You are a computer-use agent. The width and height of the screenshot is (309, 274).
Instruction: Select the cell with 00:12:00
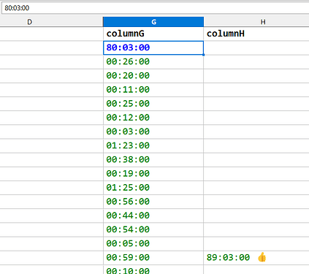tap(153, 118)
